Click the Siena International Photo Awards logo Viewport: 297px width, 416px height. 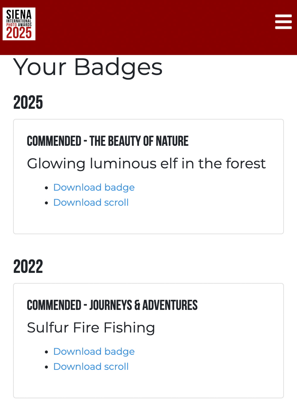[19, 24]
